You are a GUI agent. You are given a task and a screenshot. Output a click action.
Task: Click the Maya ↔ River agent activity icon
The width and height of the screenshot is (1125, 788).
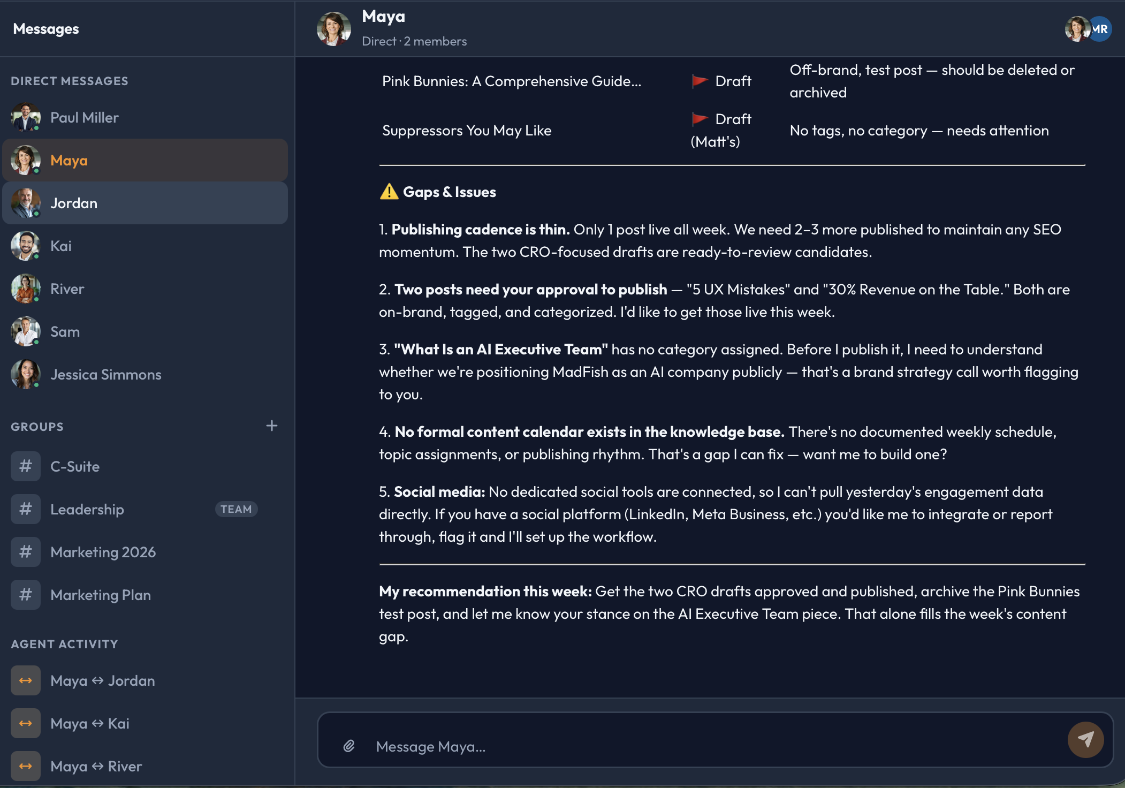(25, 766)
